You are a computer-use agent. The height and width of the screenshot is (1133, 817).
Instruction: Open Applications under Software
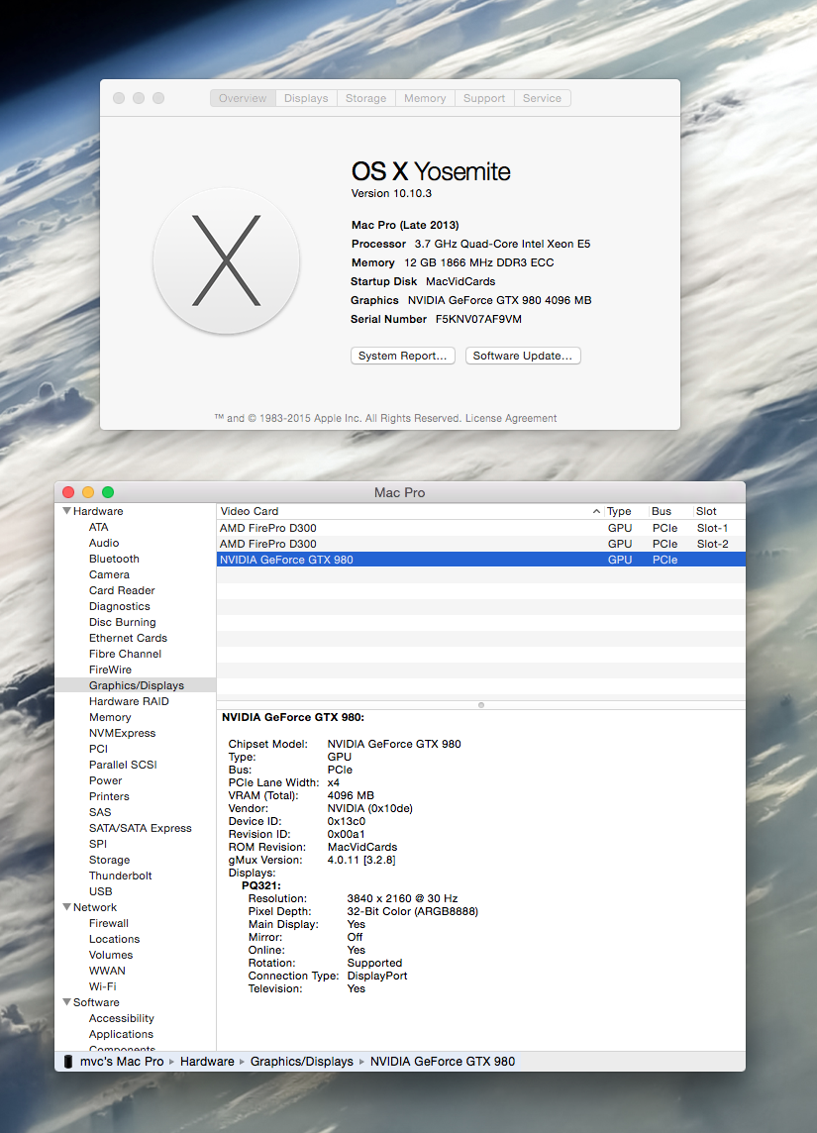pyautogui.click(x=122, y=1035)
